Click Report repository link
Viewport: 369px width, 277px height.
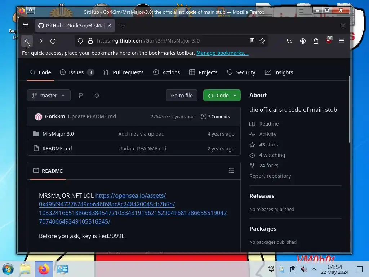tap(270, 176)
